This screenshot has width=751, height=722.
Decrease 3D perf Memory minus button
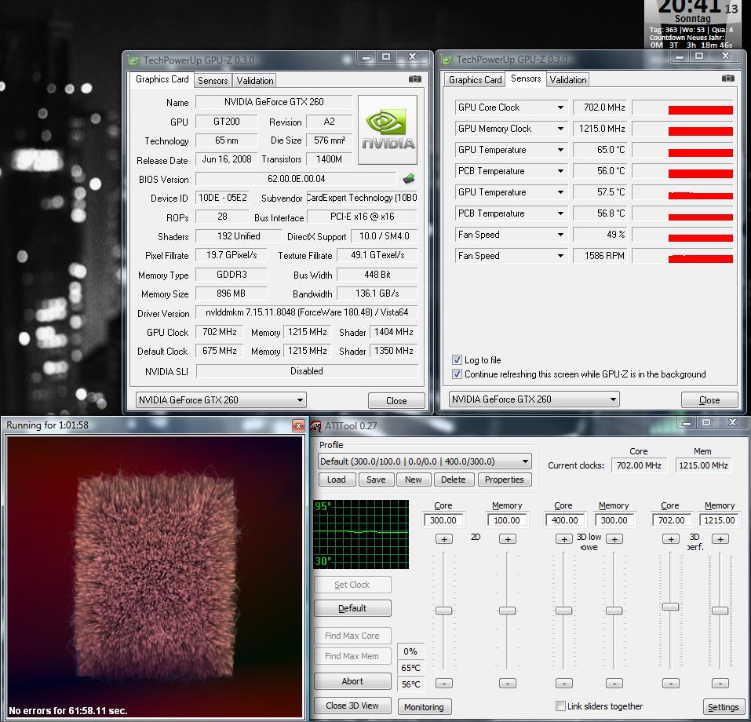click(720, 684)
